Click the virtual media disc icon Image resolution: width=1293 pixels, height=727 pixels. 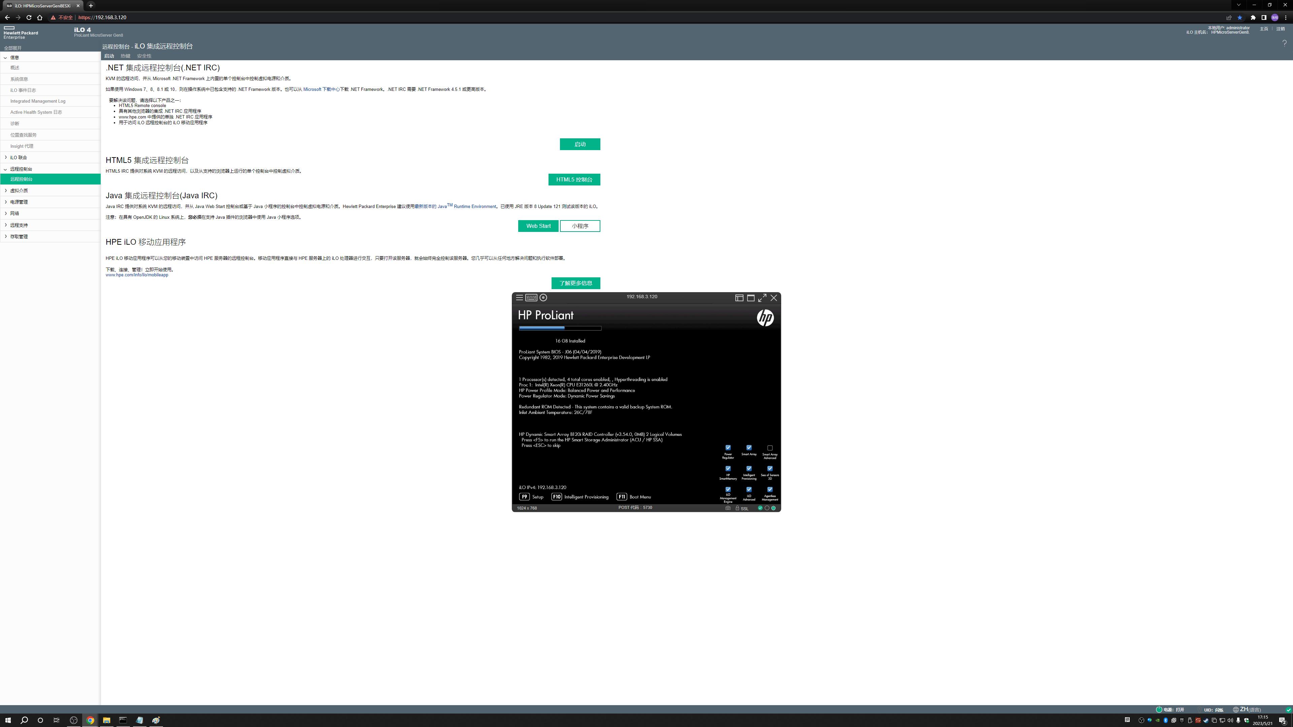[543, 298]
